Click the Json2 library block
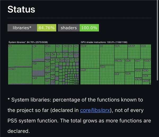The height and width of the screenshot is (137, 159). 50,48
